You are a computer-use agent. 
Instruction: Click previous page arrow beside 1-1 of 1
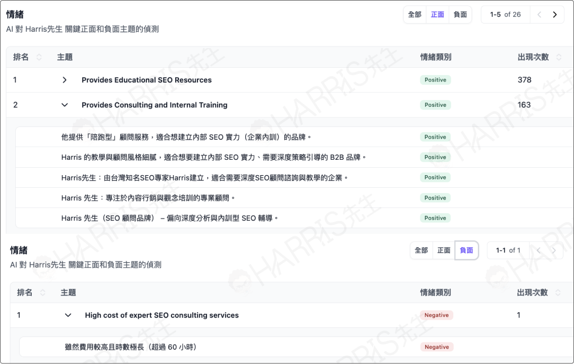[539, 251]
